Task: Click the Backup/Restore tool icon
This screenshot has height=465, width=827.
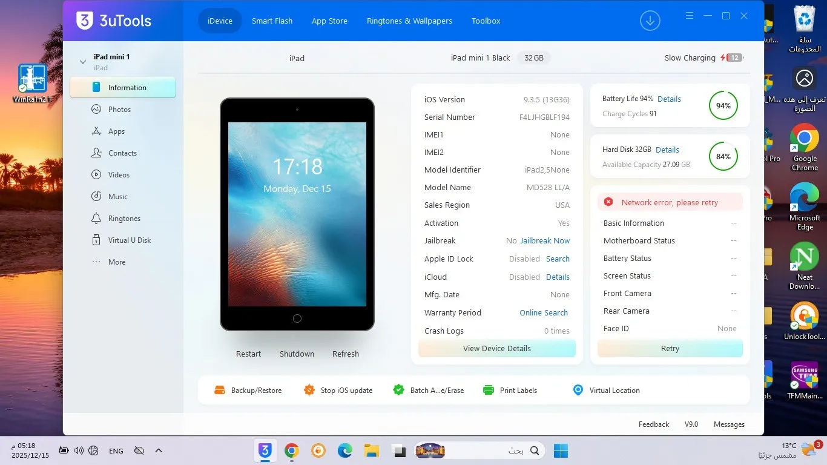Action: point(220,391)
